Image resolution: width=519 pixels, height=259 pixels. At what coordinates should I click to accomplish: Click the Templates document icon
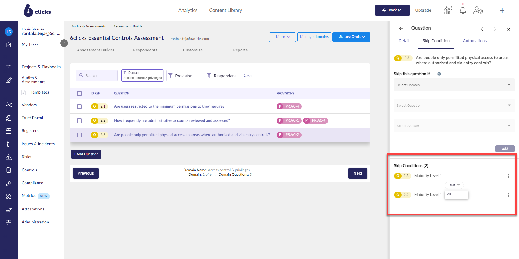(24, 92)
